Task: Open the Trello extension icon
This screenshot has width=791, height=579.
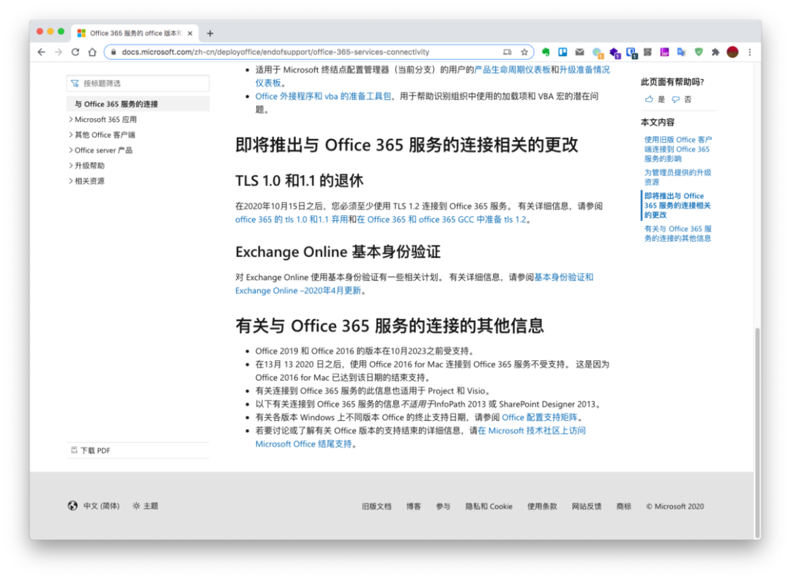Action: tap(562, 52)
